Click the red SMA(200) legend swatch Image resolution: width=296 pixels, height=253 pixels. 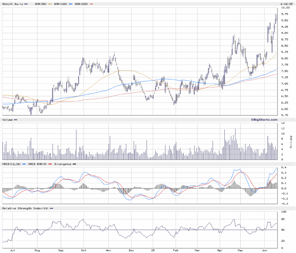coord(91,4)
